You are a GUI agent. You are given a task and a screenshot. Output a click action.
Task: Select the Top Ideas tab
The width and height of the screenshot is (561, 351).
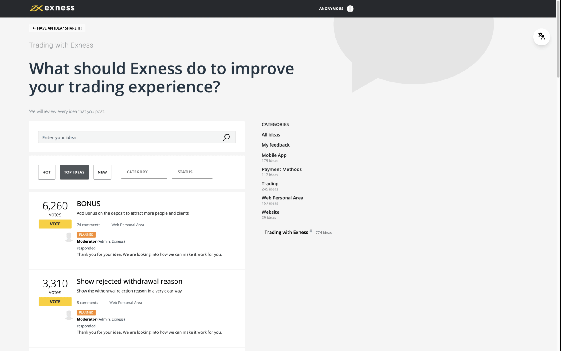coord(74,172)
